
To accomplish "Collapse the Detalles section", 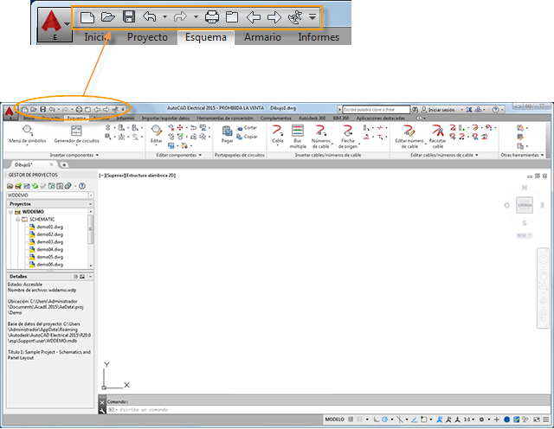I will click(90, 277).
